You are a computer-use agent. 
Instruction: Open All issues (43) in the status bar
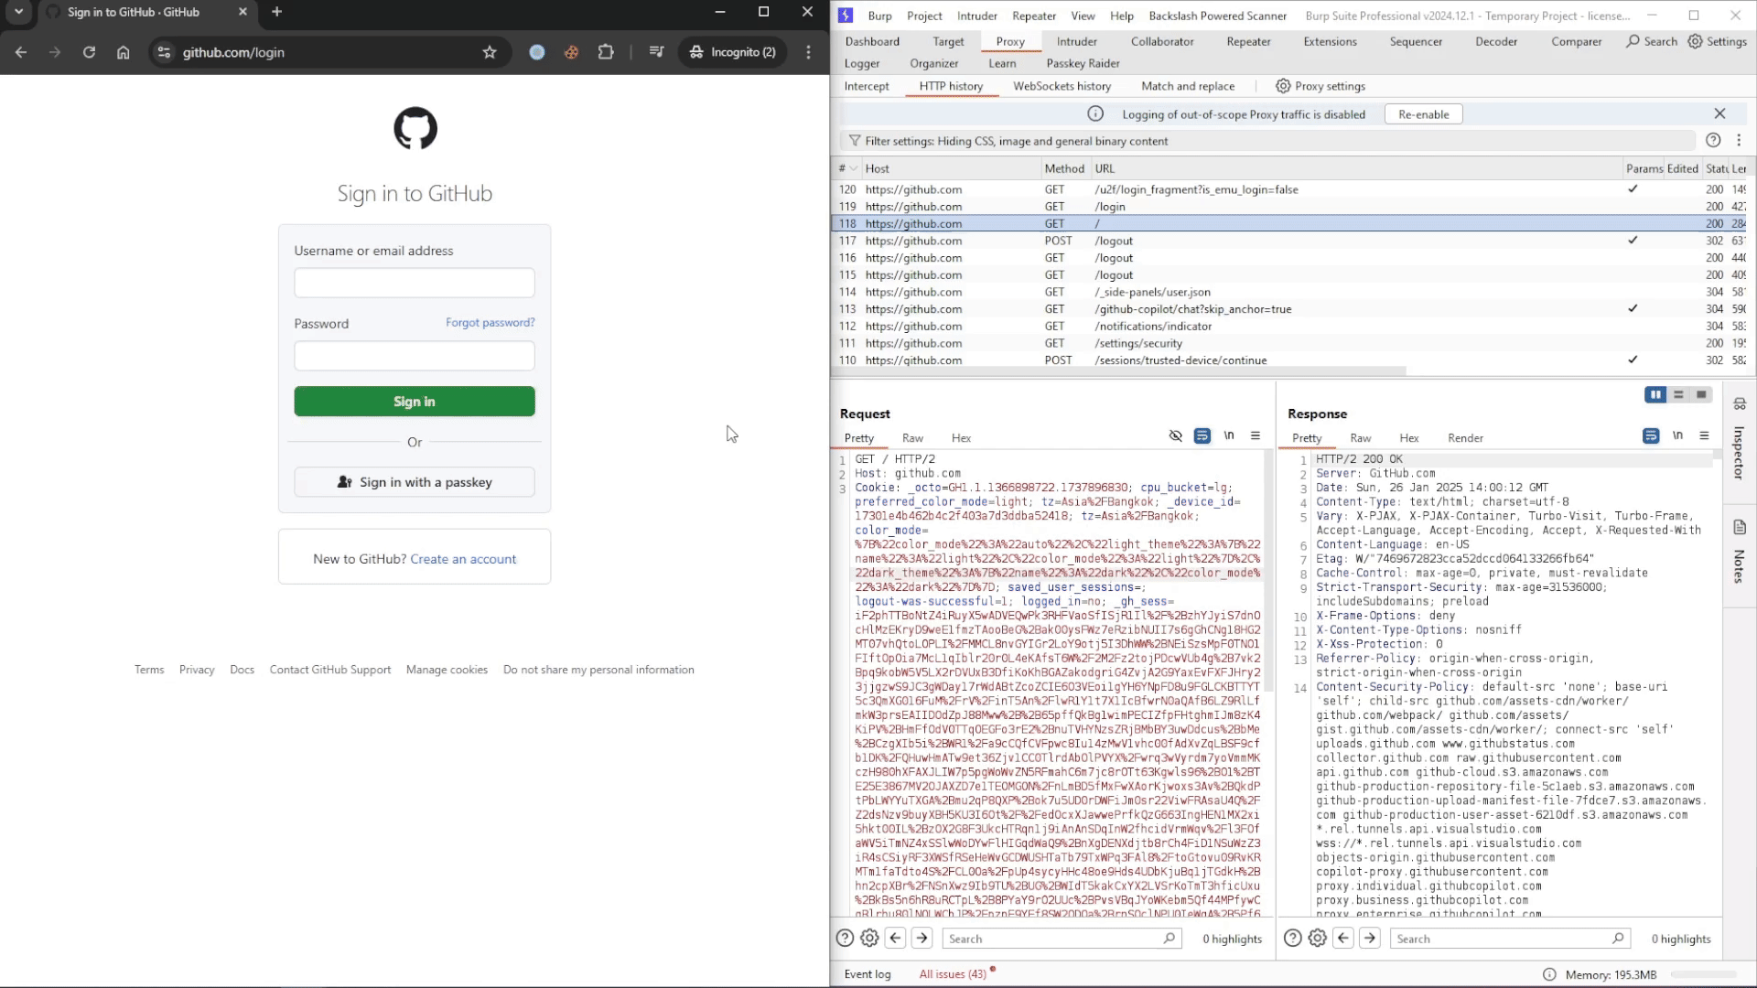953,974
